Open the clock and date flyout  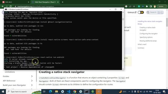[x=157, y=92]
